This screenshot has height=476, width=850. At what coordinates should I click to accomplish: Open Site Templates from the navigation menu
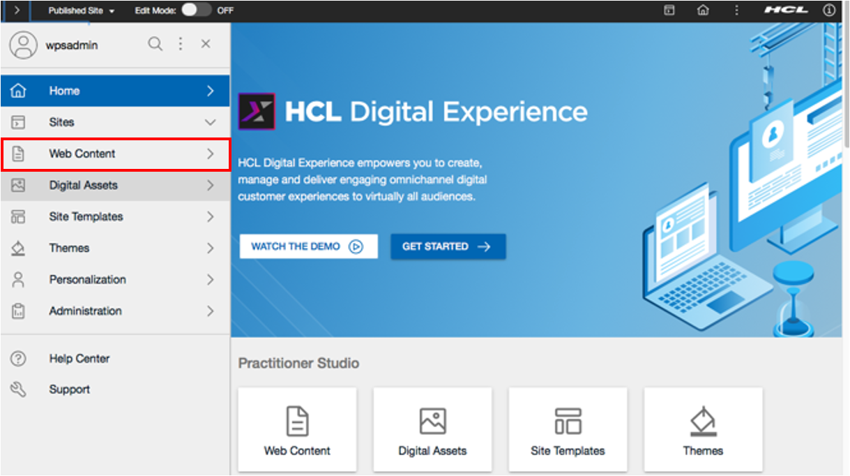115,217
